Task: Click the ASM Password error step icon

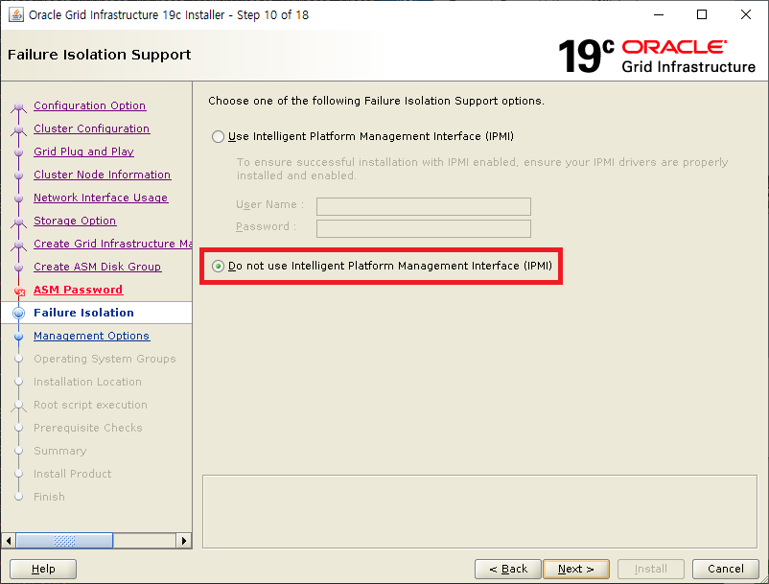Action: [19, 292]
